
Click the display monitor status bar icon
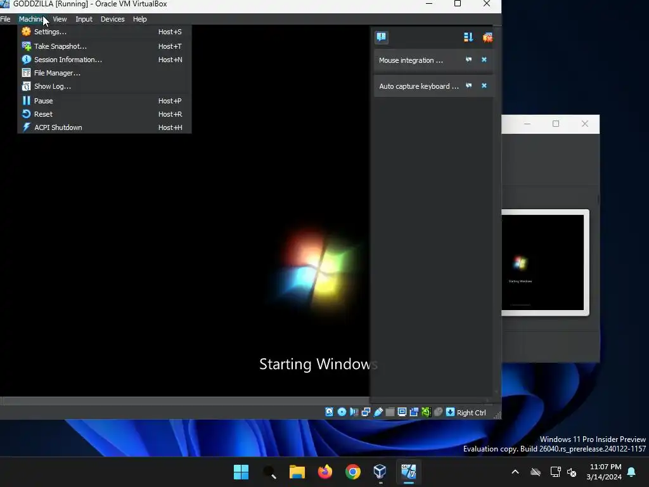402,412
